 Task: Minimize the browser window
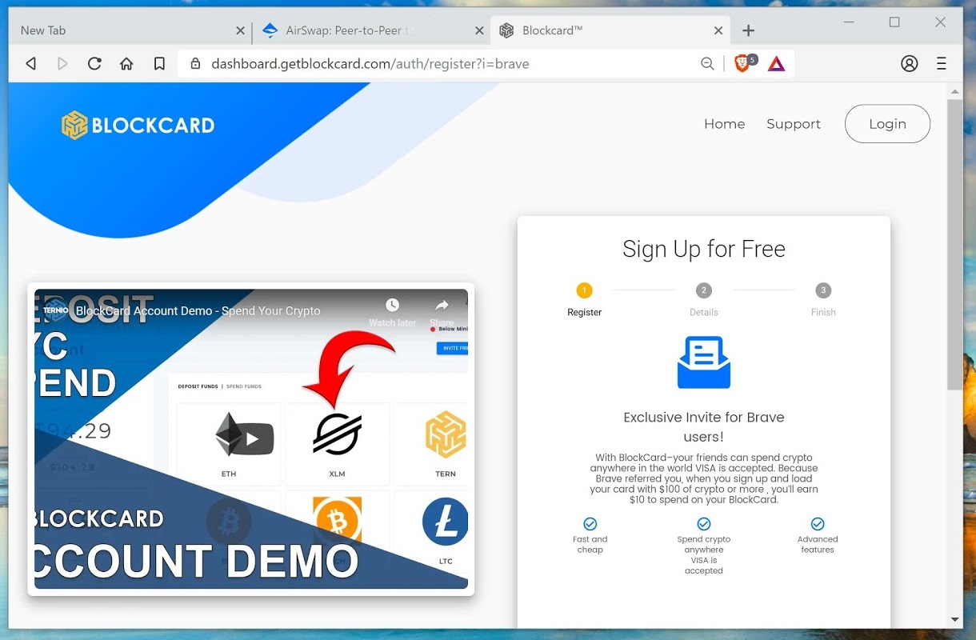coord(848,22)
